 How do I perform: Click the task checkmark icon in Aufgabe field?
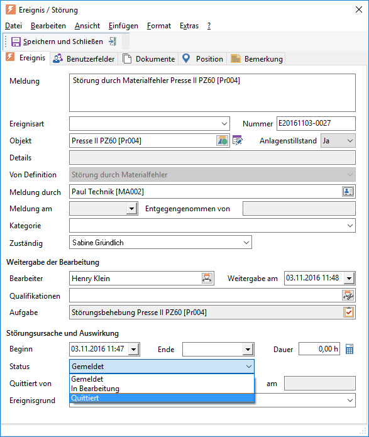coord(348,312)
